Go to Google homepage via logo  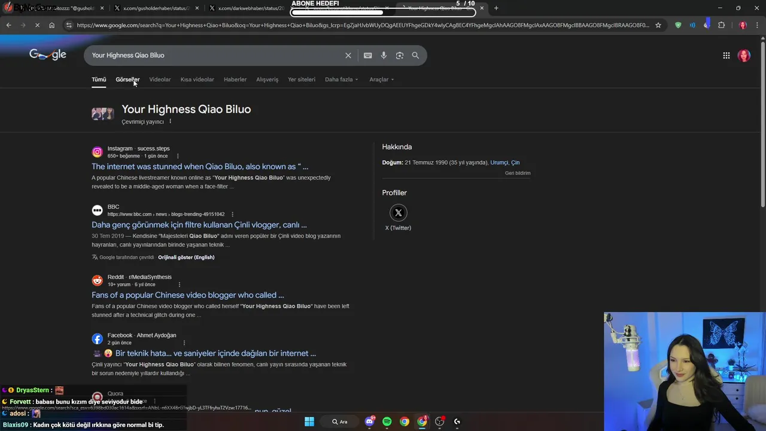[48, 54]
